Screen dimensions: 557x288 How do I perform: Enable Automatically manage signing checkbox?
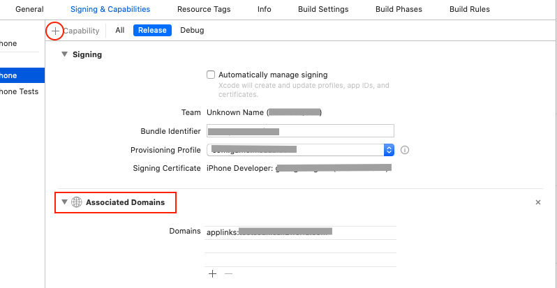click(211, 75)
